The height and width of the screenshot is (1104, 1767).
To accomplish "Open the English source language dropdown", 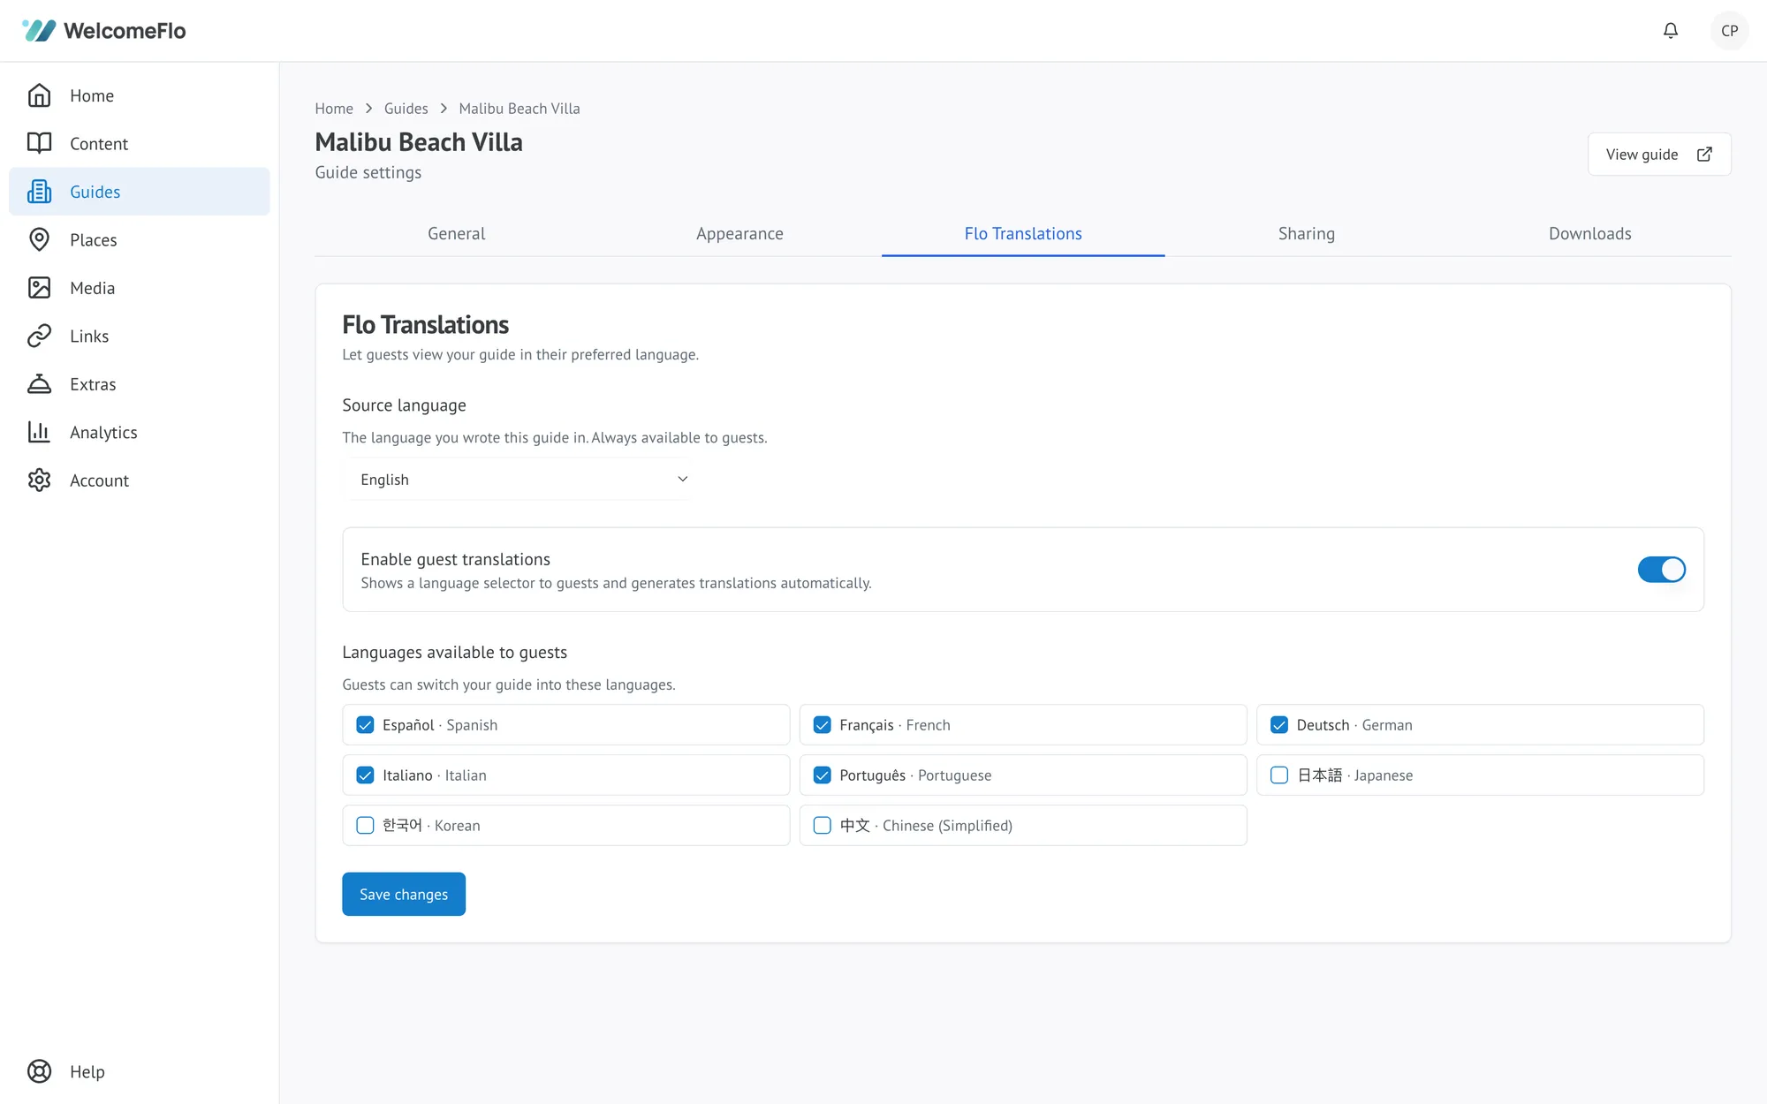I will pyautogui.click(x=518, y=480).
